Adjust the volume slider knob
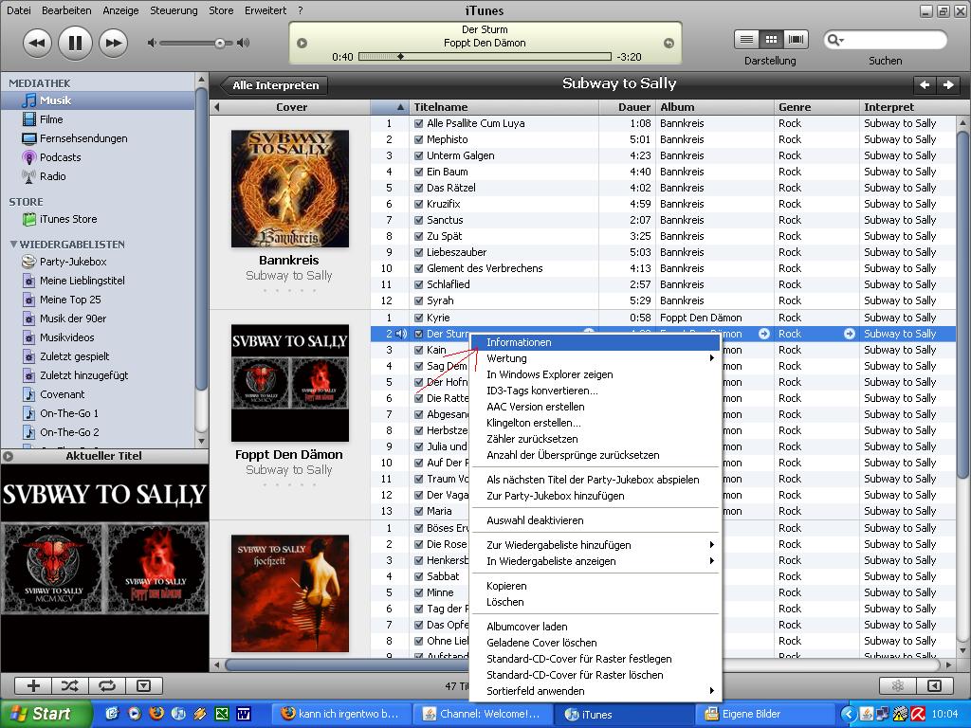 click(220, 44)
